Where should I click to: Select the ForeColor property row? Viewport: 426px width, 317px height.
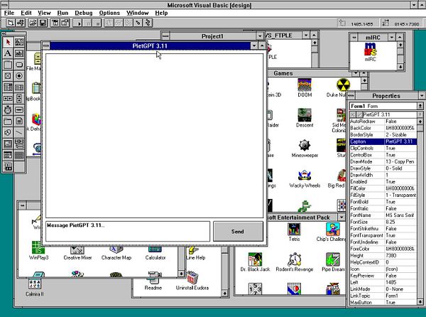[x=383, y=249]
